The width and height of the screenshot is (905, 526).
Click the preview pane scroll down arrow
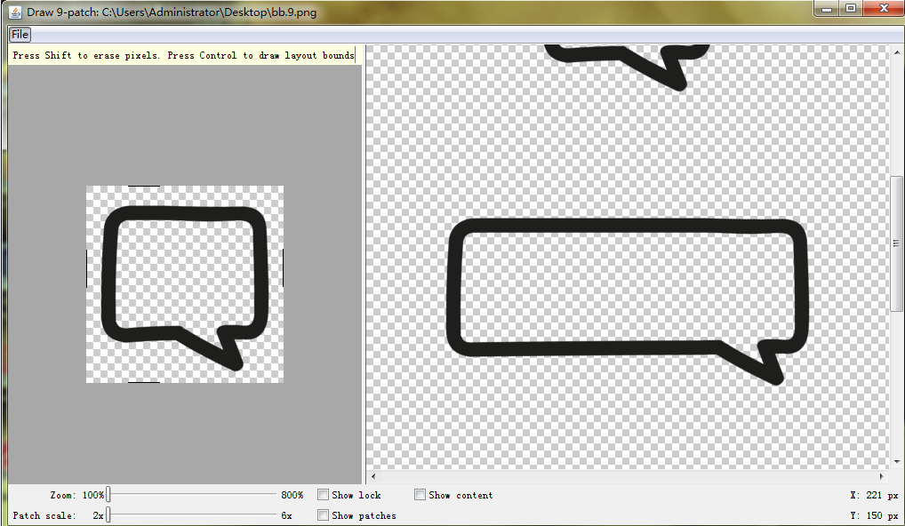897,461
